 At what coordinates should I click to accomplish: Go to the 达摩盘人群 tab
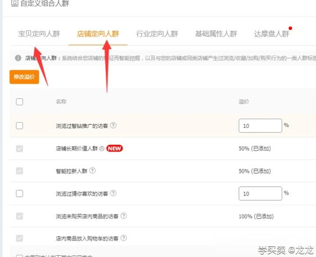coord(272,34)
